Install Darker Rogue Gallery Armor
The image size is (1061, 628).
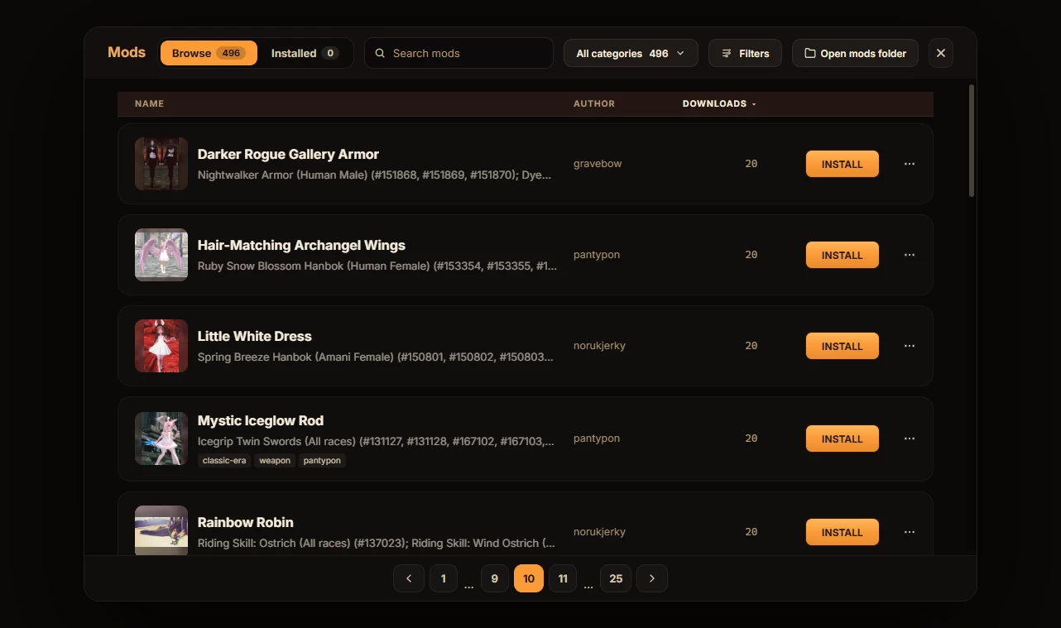click(x=843, y=164)
